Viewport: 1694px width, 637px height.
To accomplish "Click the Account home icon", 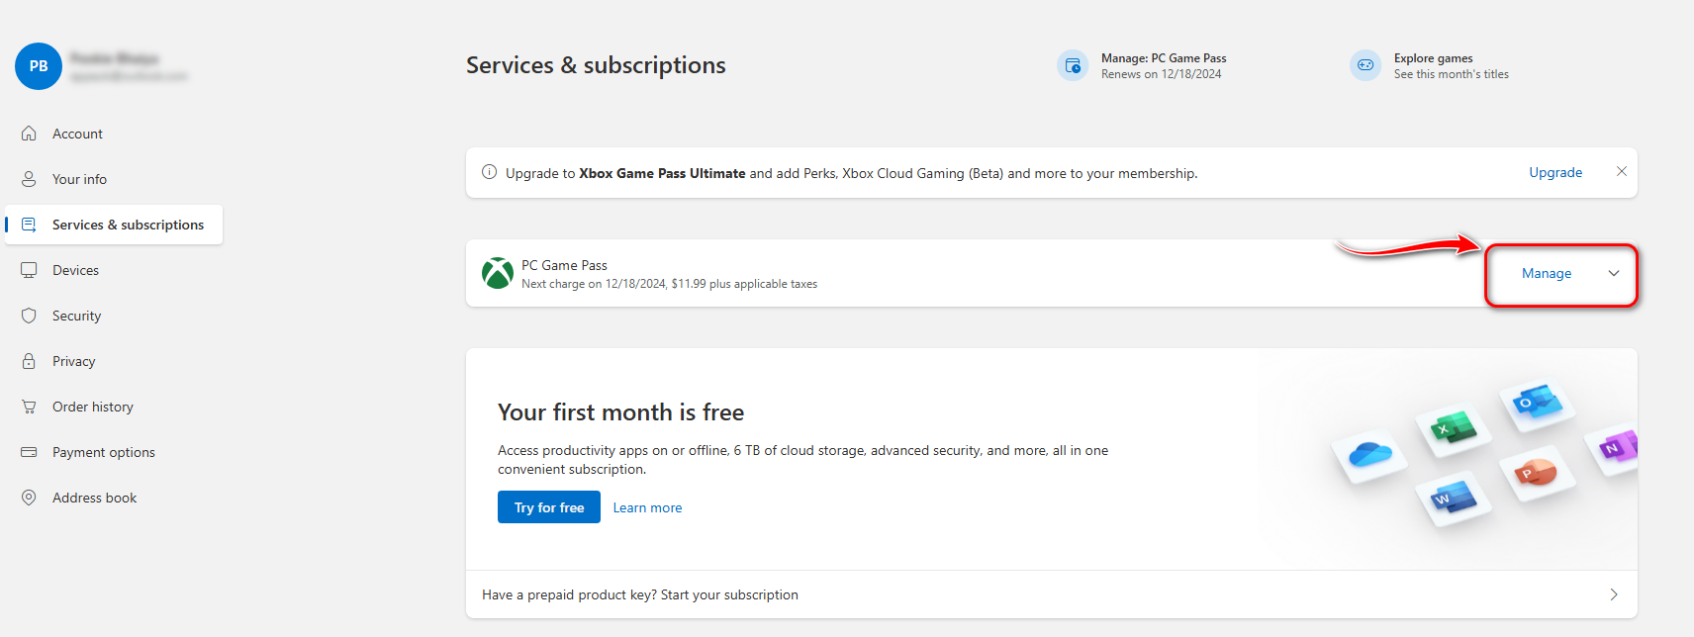I will tap(29, 134).
